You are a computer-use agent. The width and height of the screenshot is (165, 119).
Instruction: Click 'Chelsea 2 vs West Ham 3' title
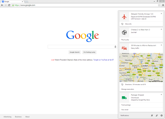140,30
